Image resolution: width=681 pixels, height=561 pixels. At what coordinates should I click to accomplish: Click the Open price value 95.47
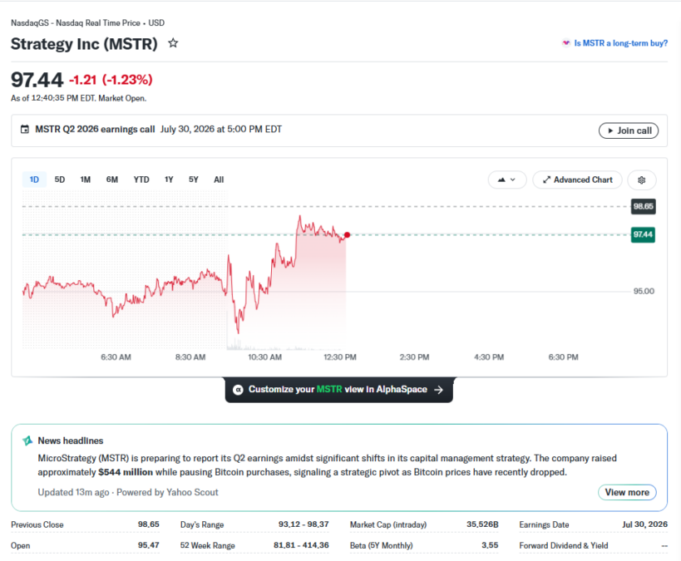coord(149,545)
